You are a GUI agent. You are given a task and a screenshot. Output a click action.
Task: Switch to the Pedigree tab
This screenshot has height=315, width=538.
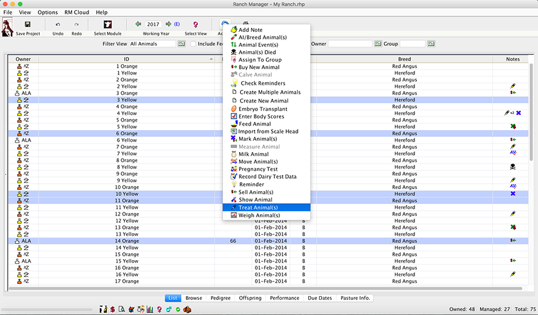point(220,298)
